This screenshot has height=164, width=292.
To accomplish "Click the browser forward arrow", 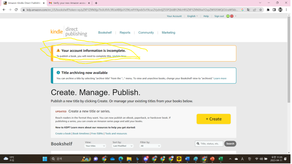I will [10, 10].
